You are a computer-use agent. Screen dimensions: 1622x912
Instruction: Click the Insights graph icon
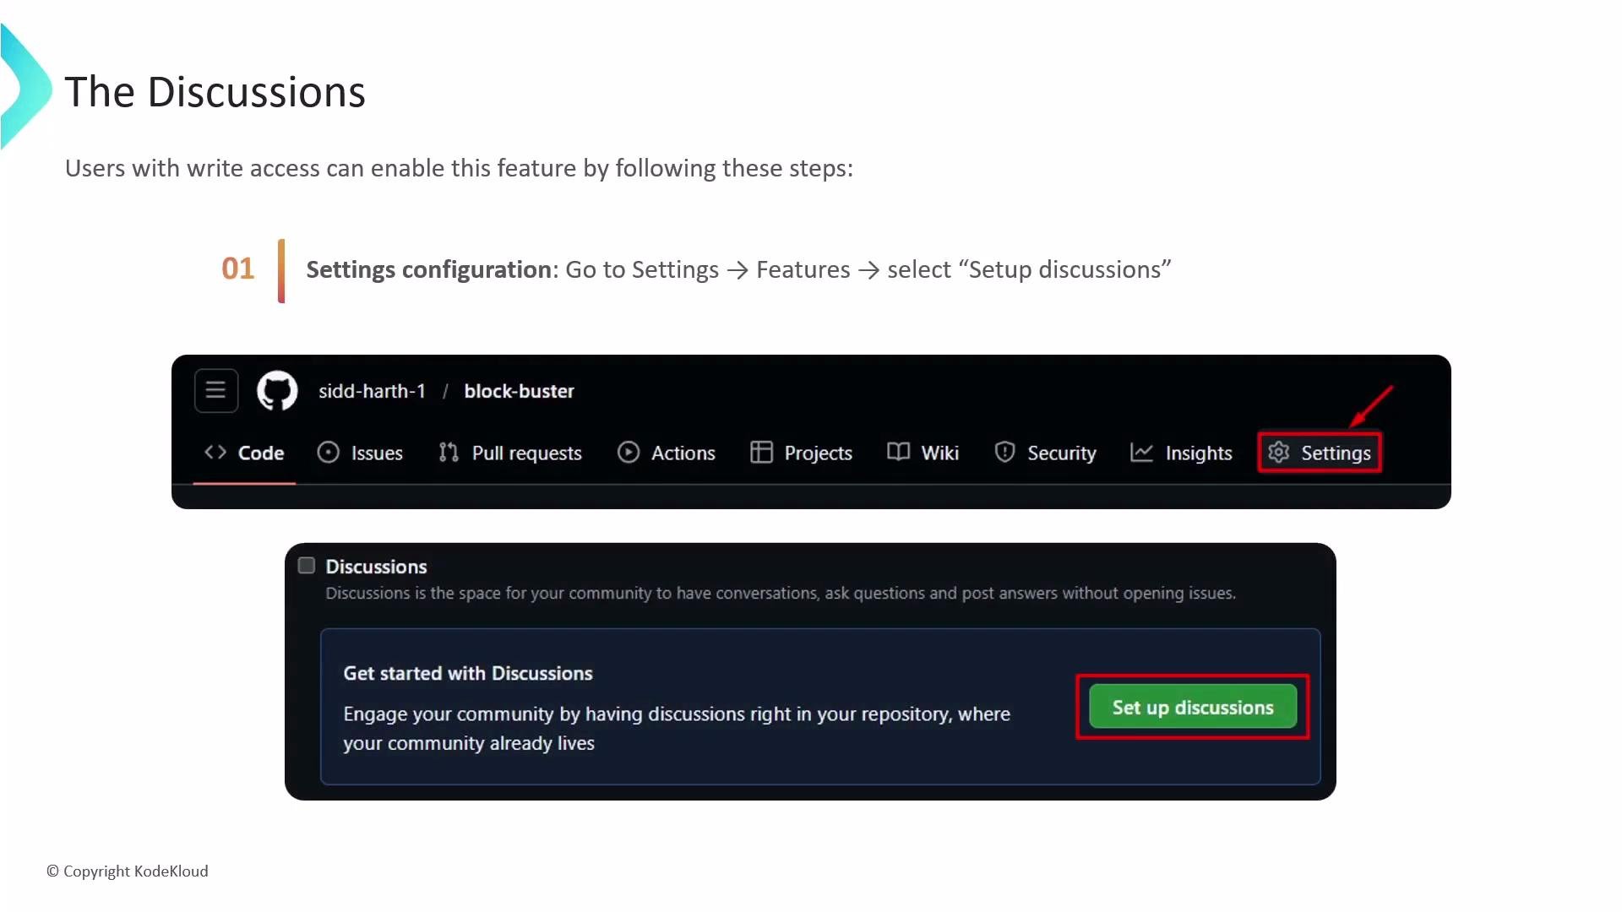pyautogui.click(x=1141, y=453)
